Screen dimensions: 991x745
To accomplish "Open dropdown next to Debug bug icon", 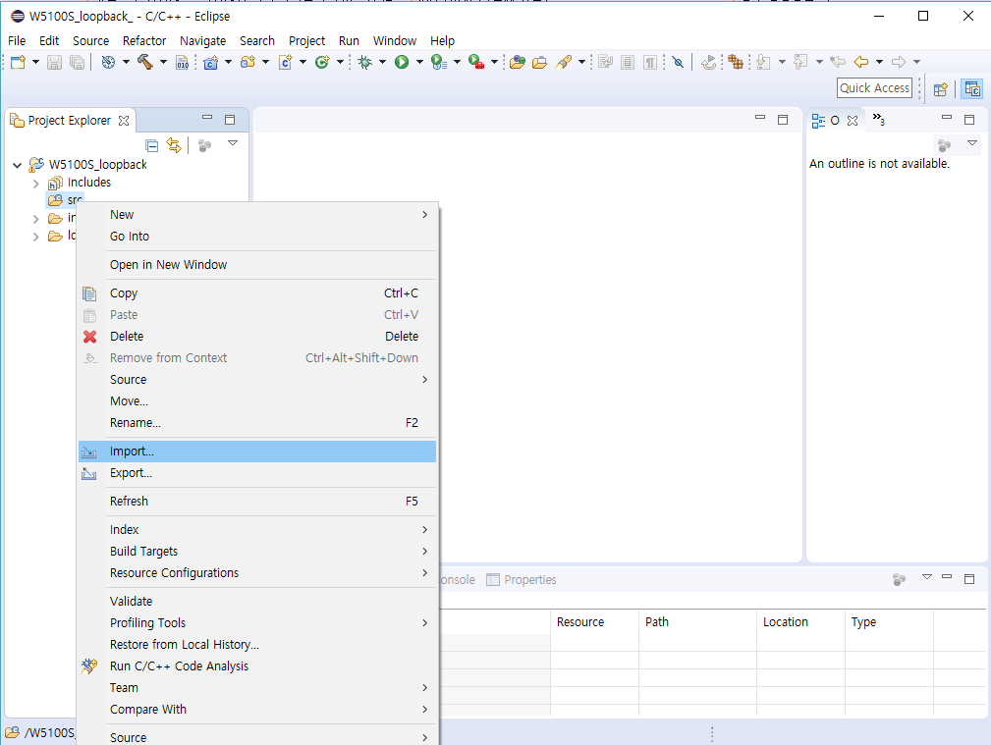I will tap(382, 62).
